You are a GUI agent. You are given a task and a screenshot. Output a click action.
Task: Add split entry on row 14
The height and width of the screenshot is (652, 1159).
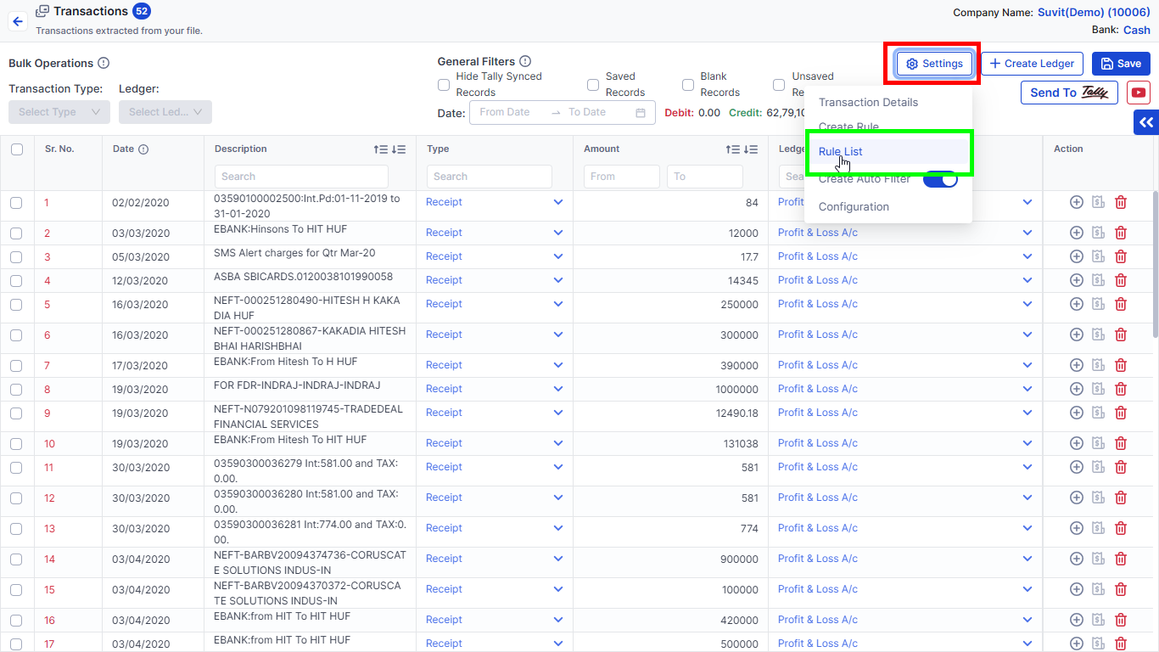point(1077,559)
